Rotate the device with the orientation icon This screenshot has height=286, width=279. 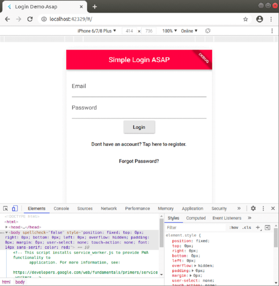pyautogui.click(x=207, y=31)
